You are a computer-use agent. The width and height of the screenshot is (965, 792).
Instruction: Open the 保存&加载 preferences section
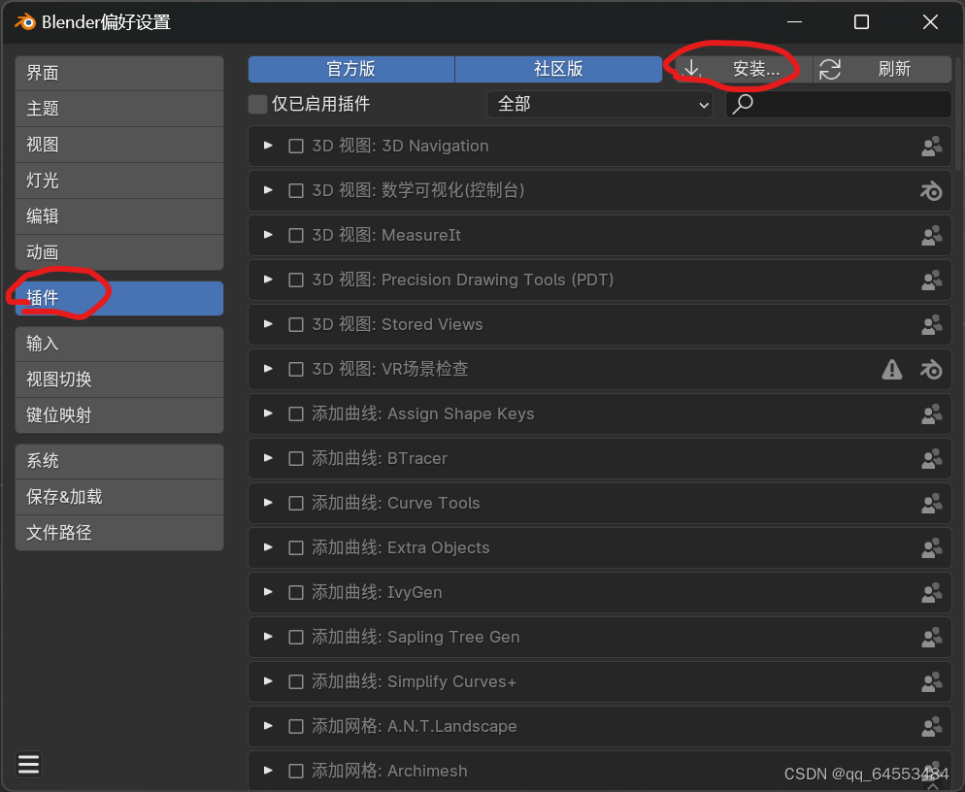coord(119,497)
